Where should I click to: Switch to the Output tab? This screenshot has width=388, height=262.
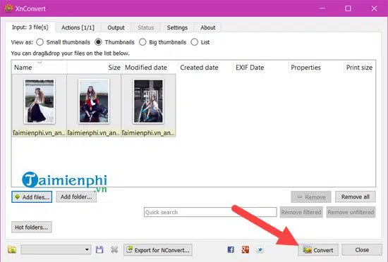click(116, 27)
